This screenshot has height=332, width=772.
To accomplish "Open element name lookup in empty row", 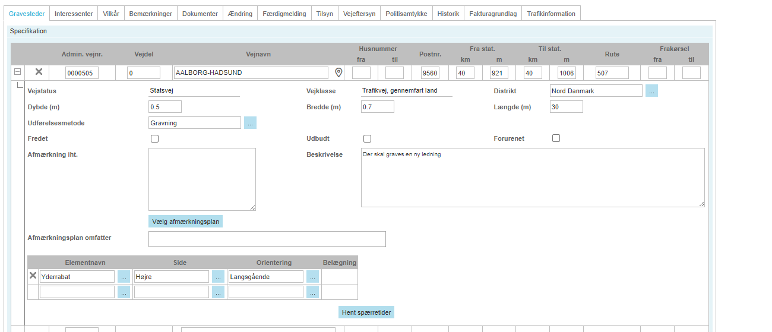I will click(124, 292).
